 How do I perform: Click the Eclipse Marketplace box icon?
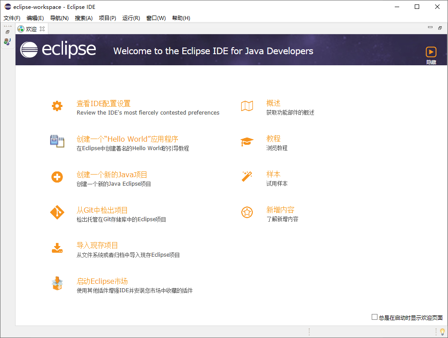pos(57,283)
